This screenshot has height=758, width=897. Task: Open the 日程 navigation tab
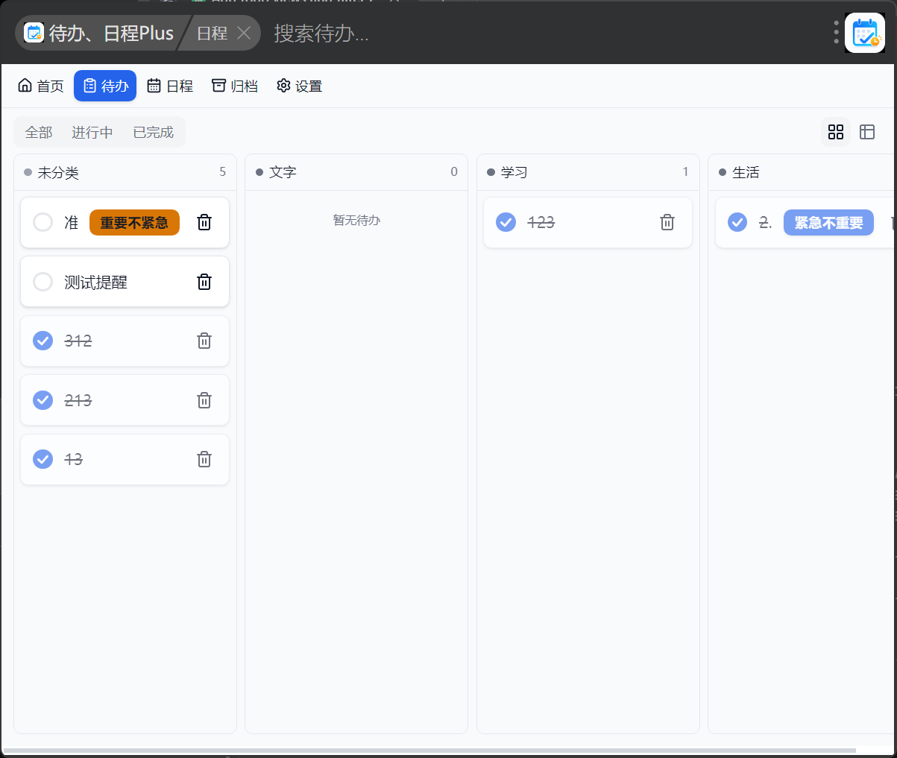[x=170, y=86]
